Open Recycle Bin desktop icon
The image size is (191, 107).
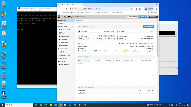pyautogui.click(x=4, y=4)
